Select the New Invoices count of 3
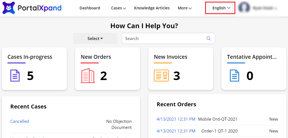This screenshot has height=138, width=288. (177, 76)
